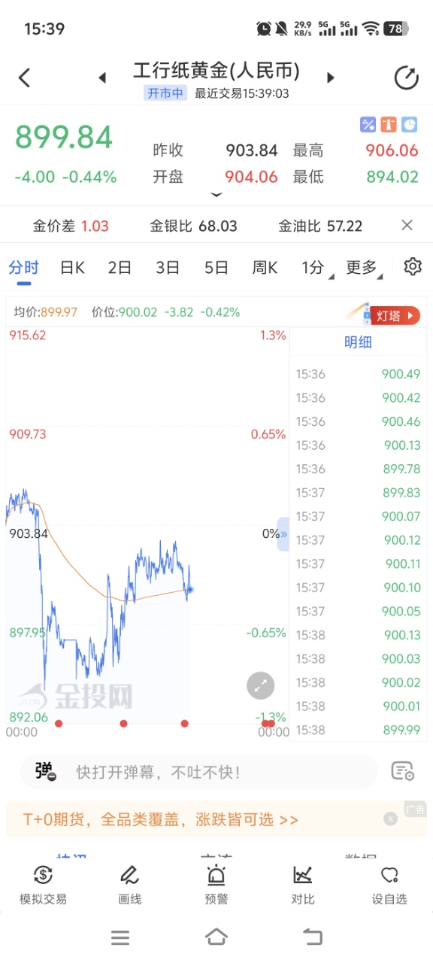Tap the battery indicator showing 78
The image size is (433, 963).
tap(396, 29)
